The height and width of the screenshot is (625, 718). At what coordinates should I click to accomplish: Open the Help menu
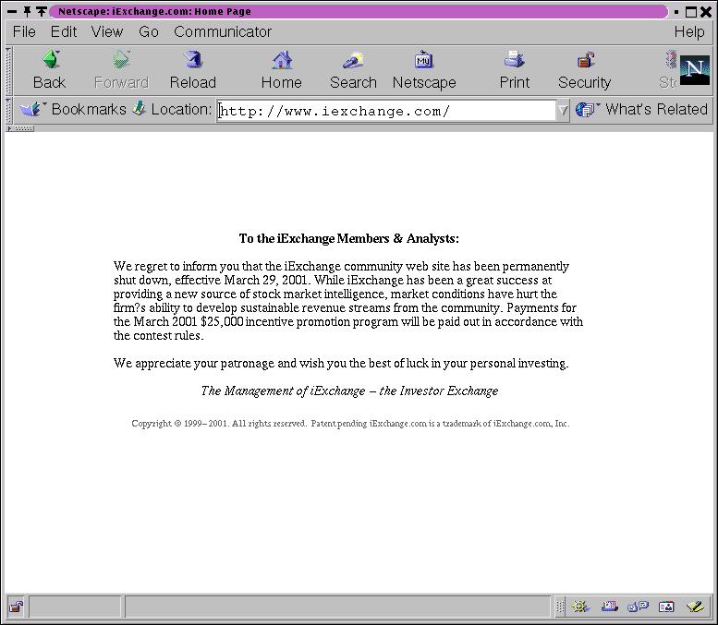tap(689, 31)
